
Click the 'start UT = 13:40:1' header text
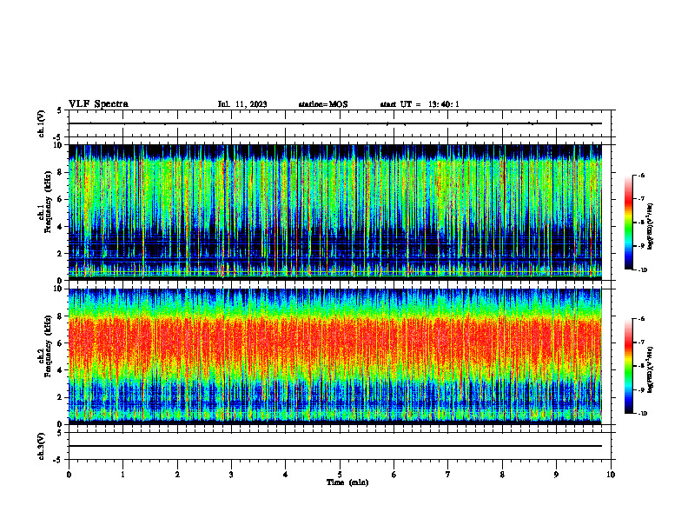(420, 104)
